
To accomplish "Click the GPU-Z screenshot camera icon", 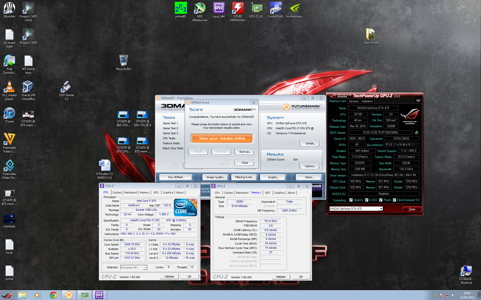I will 418,101.
